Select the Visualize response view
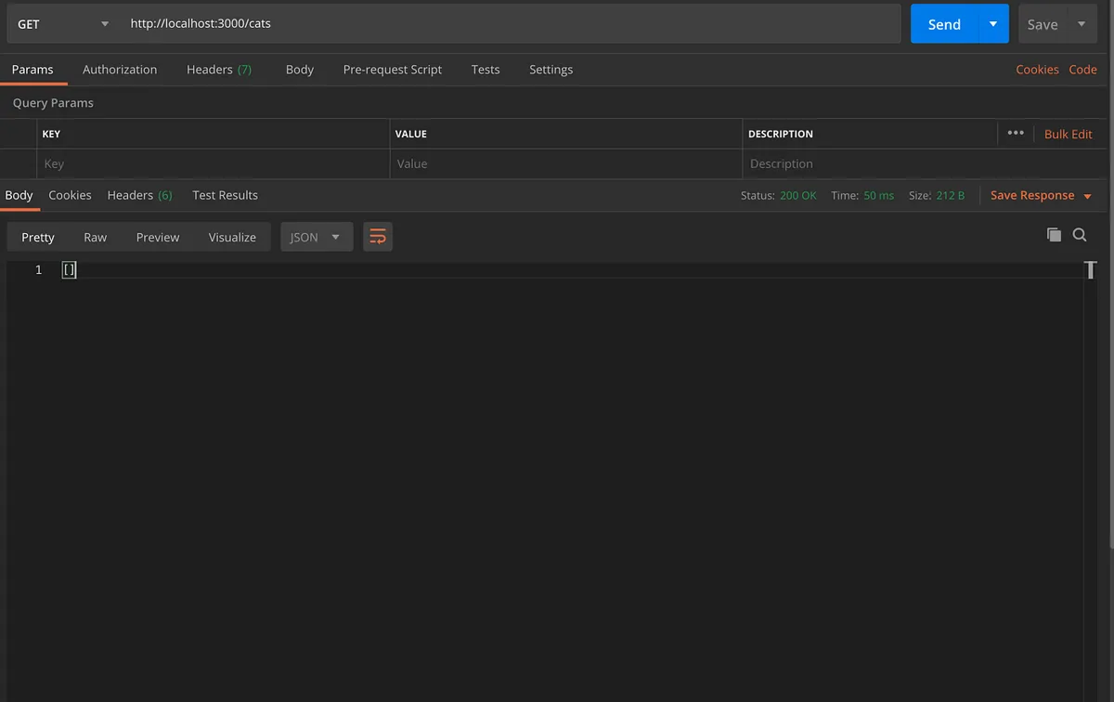The image size is (1114, 702). (232, 237)
